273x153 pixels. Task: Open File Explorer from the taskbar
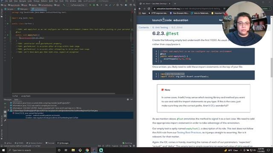tap(73, 150)
